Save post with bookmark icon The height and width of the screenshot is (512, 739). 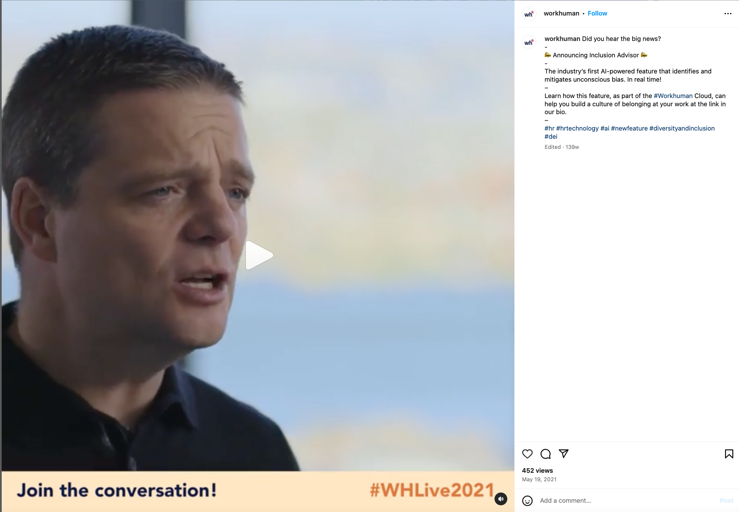pos(729,454)
